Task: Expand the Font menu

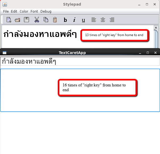Action: pos(34,11)
